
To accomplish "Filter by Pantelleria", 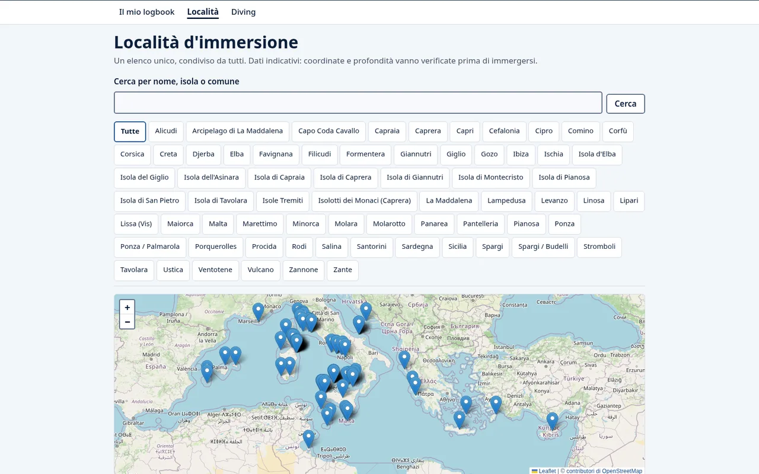I will click(481, 224).
